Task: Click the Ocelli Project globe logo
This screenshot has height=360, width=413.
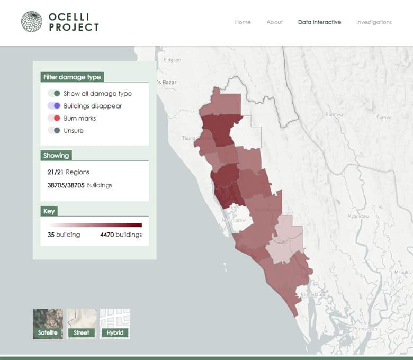Action: click(31, 22)
